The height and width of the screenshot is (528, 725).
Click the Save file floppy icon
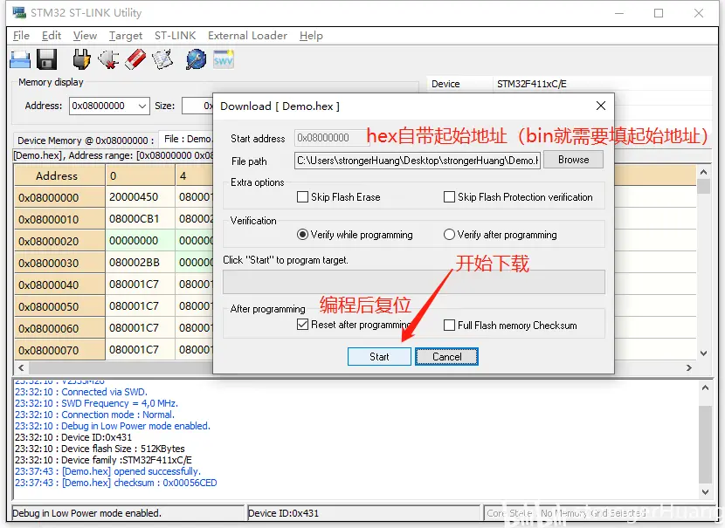coord(46,59)
